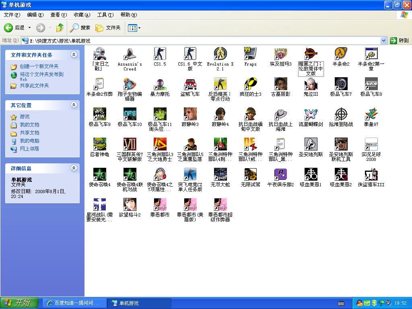
Task: Open the address bar dropdown arrow
Action: (383, 41)
